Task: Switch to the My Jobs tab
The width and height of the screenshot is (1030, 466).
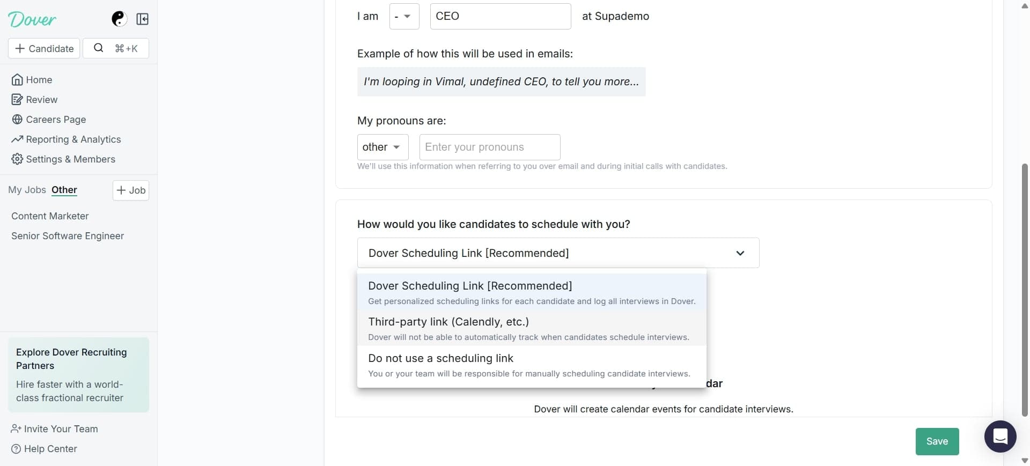Action: tap(26, 190)
